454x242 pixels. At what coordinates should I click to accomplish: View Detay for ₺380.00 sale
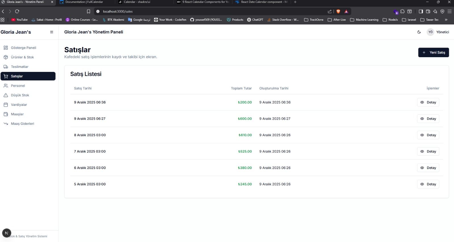428,168
